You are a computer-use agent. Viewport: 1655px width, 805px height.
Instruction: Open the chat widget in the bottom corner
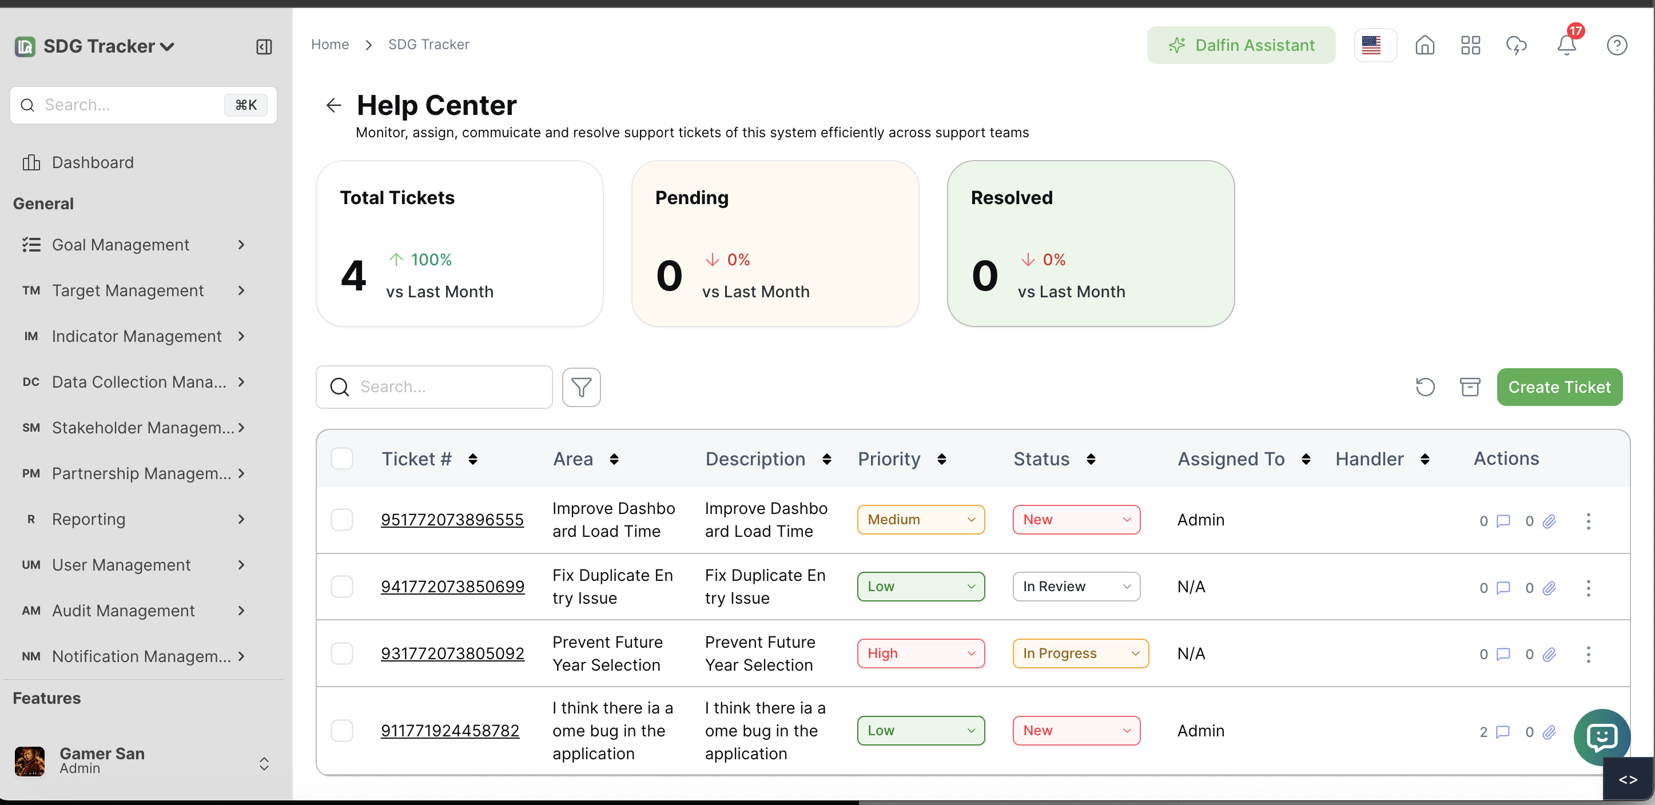pos(1601,737)
